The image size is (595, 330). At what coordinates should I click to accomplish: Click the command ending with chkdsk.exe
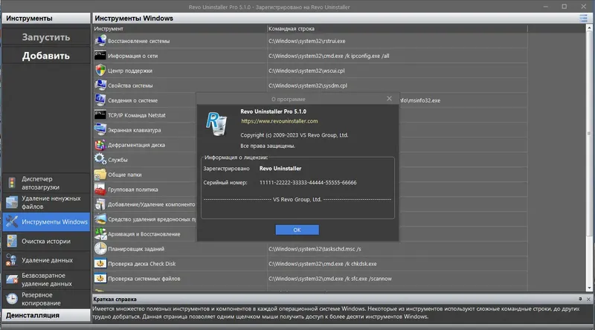(x=323, y=264)
